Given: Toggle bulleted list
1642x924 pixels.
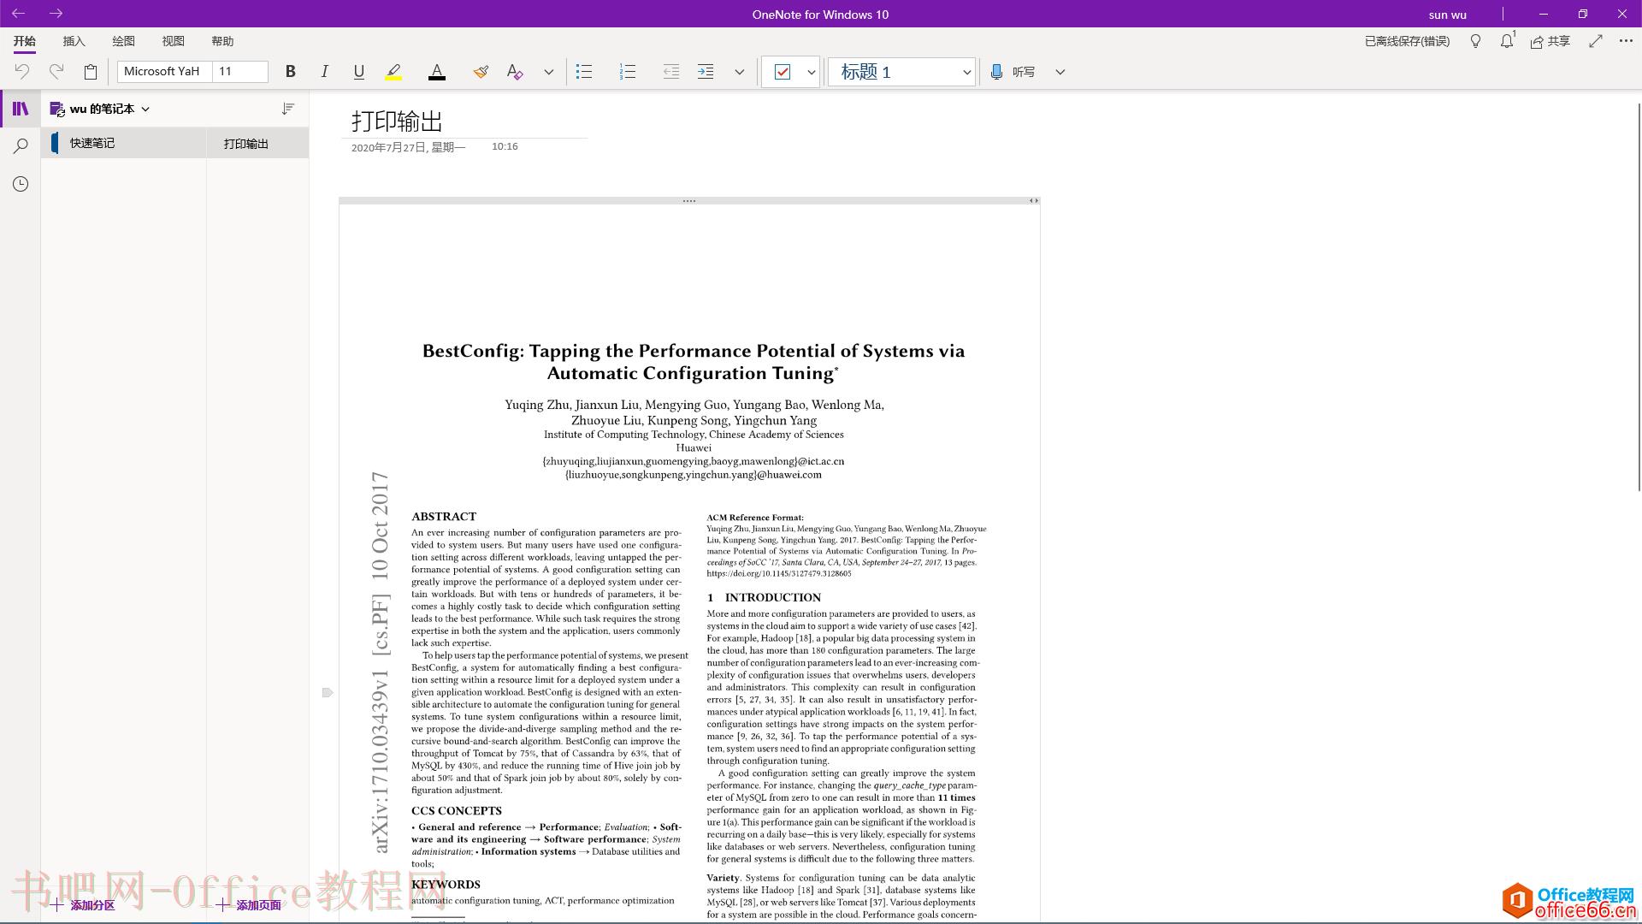Looking at the screenshot, I should (x=584, y=72).
